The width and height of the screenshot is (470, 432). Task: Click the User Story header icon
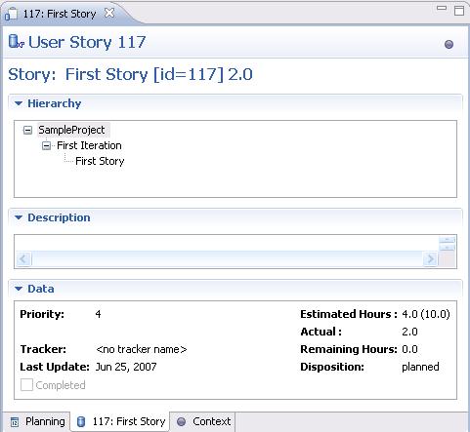pyautogui.click(x=16, y=42)
